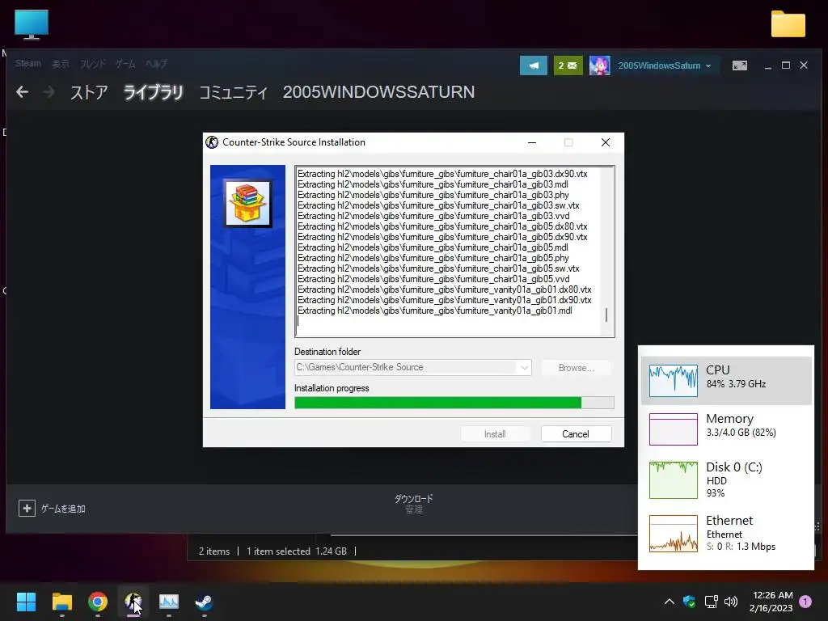Open the ヘルプ menu in Steam
The width and height of the screenshot is (828, 621).
point(156,64)
